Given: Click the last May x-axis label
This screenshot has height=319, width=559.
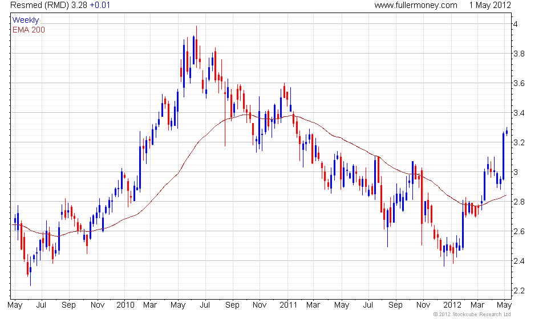Looking at the screenshot, I should click(x=504, y=305).
